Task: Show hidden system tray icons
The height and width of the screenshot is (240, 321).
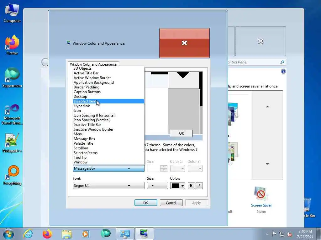Action: [266, 234]
